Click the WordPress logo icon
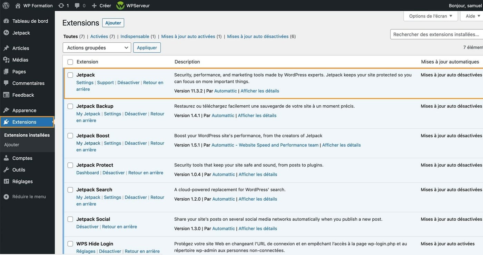Image resolution: width=483 pixels, height=255 pixels. (x=6, y=6)
